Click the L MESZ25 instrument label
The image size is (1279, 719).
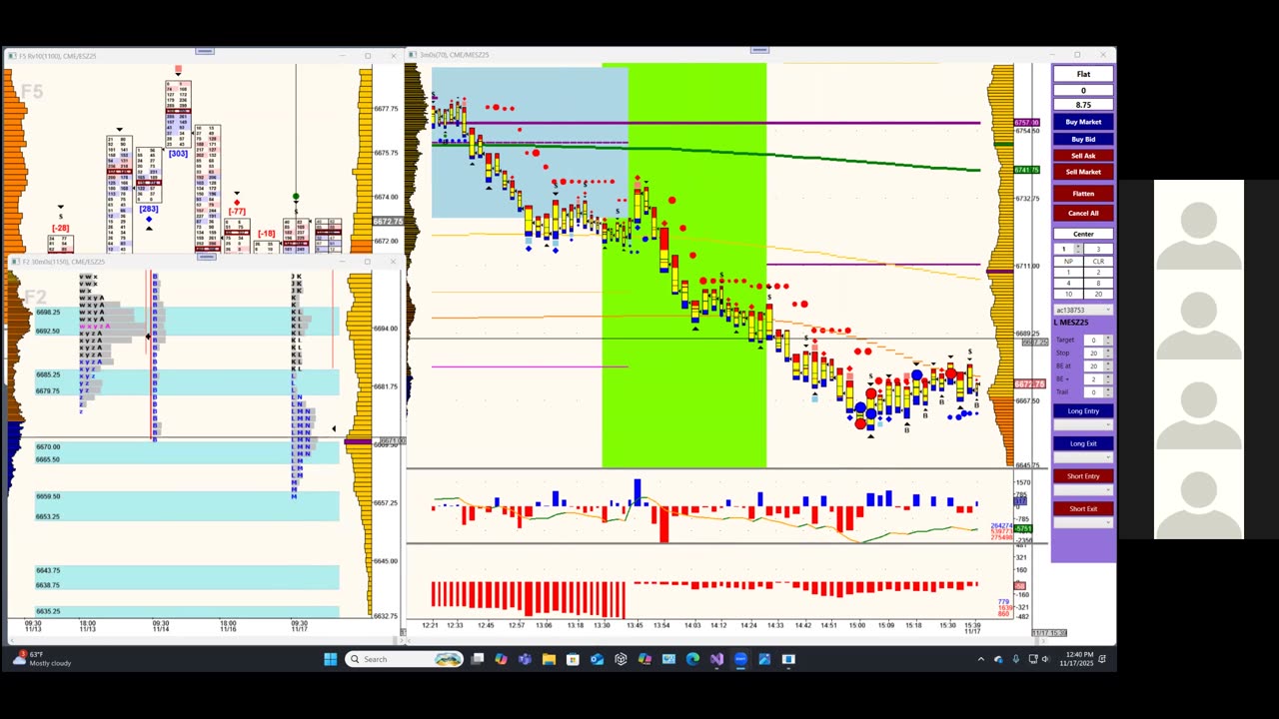pyautogui.click(x=1072, y=323)
